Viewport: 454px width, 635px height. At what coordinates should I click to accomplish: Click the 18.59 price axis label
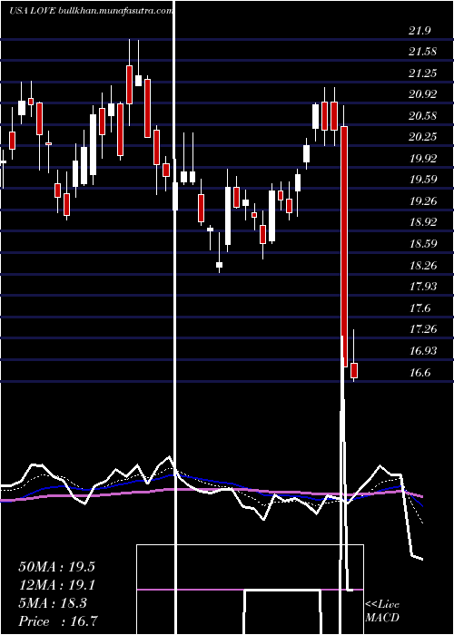(423, 244)
